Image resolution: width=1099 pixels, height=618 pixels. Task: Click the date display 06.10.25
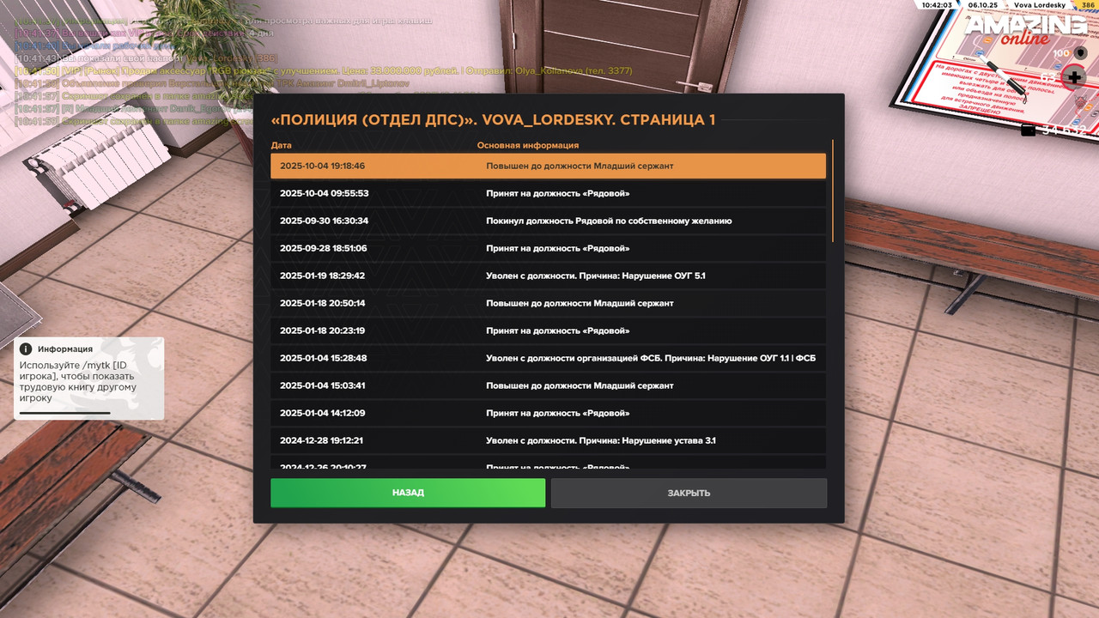(982, 6)
